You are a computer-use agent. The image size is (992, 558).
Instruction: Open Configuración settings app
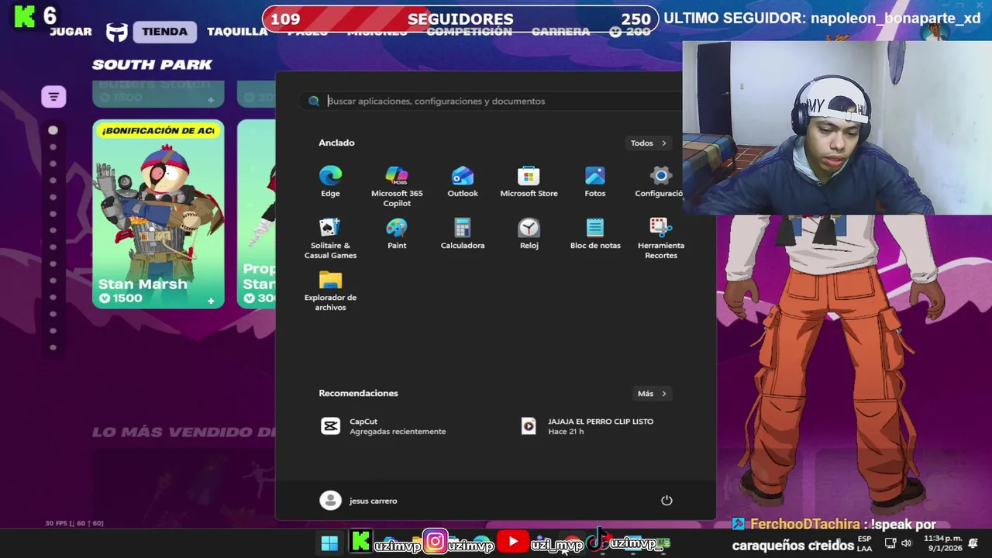point(660,182)
